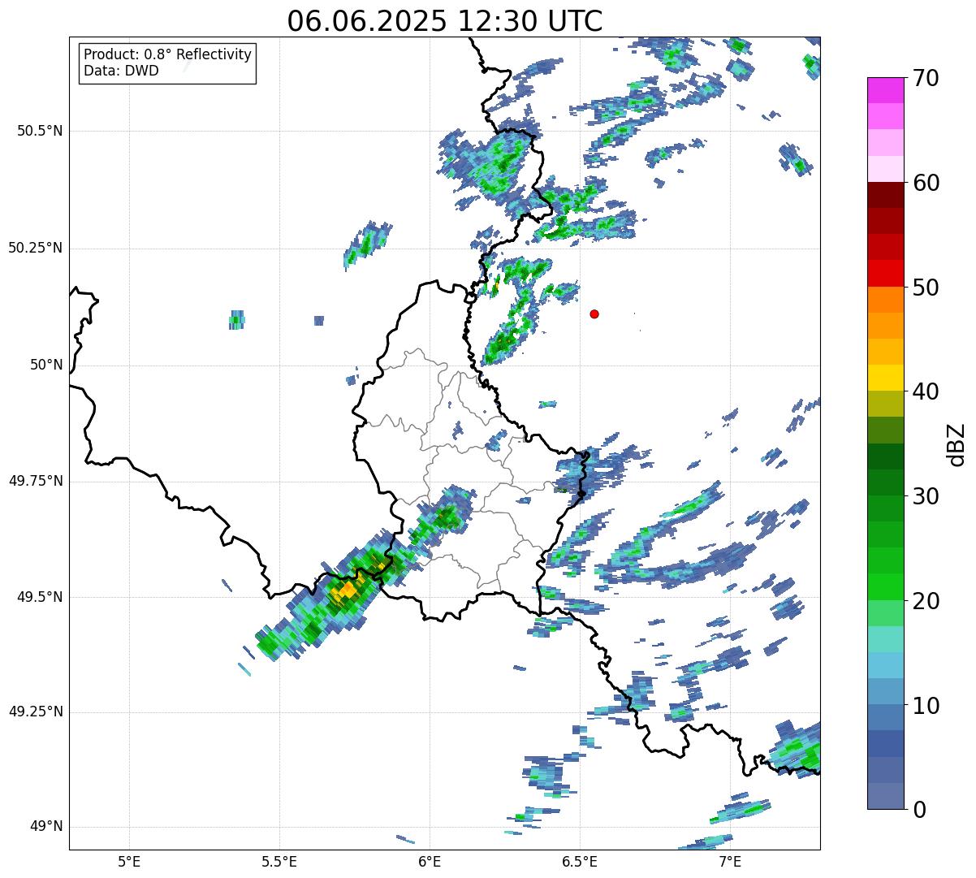The height and width of the screenshot is (878, 976).
Task: Click the dBZ colorbar label
Action: [957, 443]
